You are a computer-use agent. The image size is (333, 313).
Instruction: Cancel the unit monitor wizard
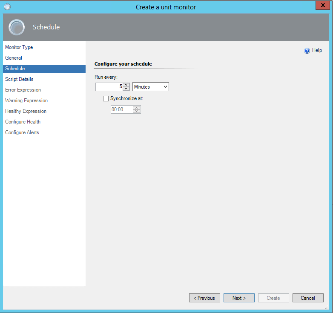pyautogui.click(x=308, y=298)
